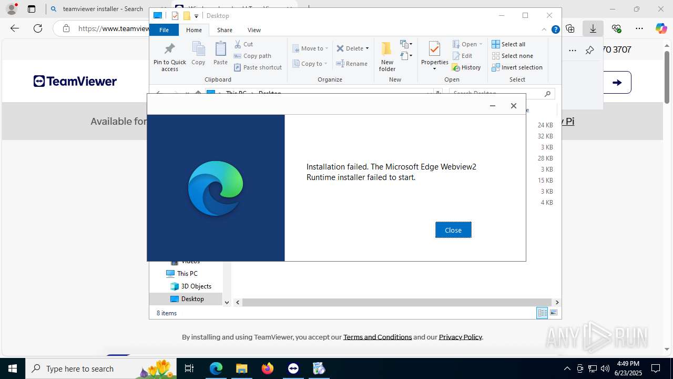673x379 pixels.
Task: Open Customize Quick Access Toolbar dropdown
Action: pyautogui.click(x=196, y=16)
